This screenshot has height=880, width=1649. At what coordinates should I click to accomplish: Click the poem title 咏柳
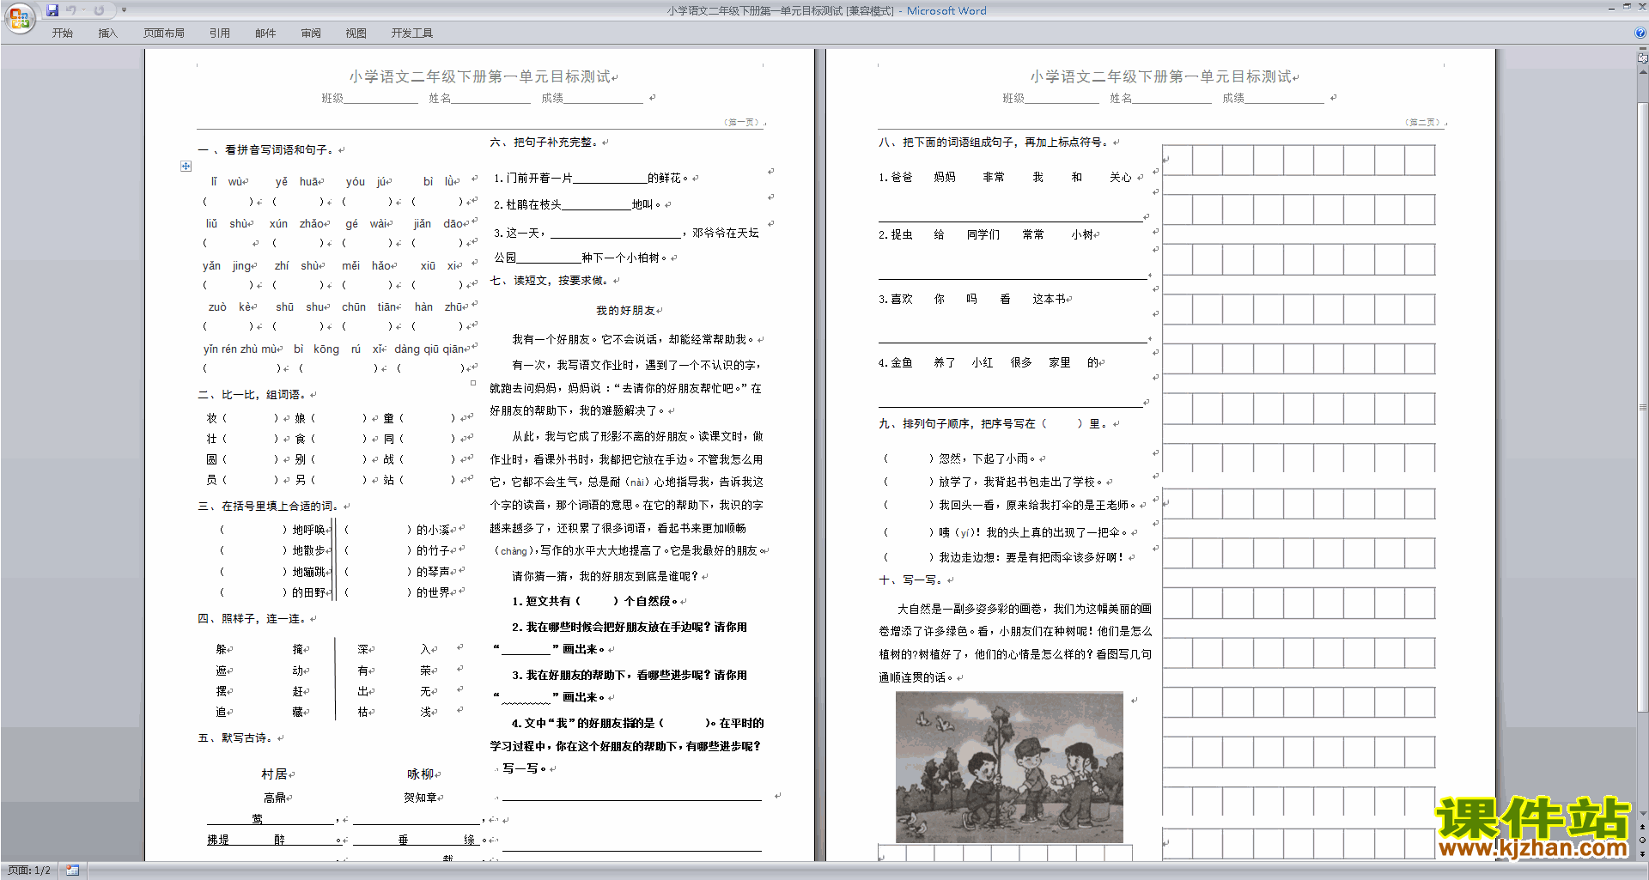coord(420,774)
